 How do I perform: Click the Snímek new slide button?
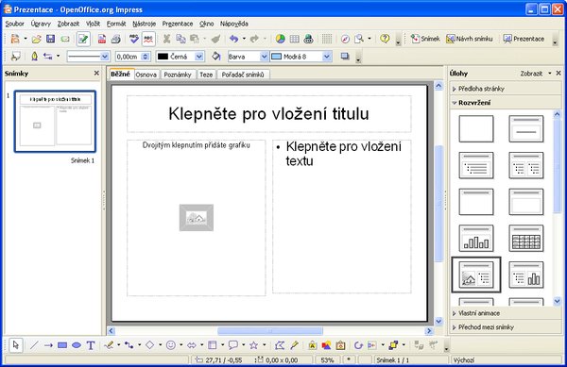(x=425, y=39)
